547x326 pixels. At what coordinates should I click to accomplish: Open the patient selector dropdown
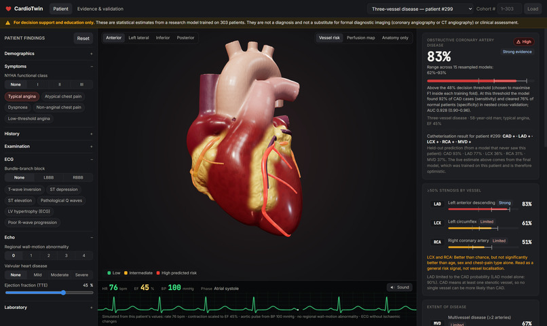point(420,9)
